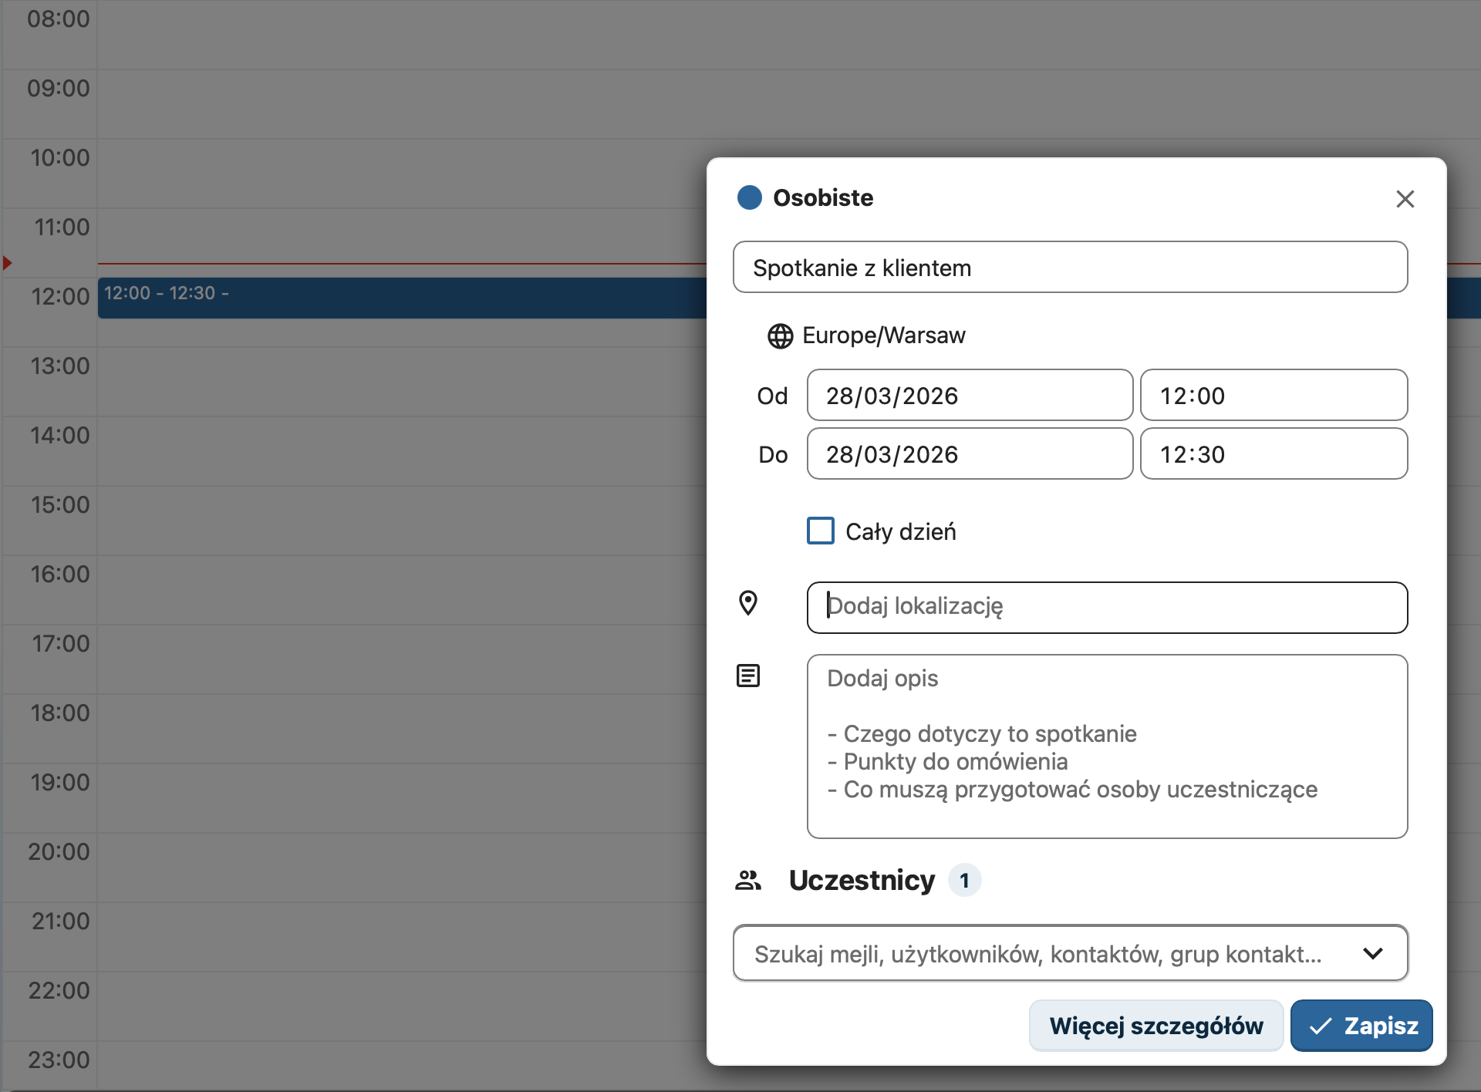1481x1092 pixels.
Task: Open the start time 12:00 field
Action: coord(1273,396)
